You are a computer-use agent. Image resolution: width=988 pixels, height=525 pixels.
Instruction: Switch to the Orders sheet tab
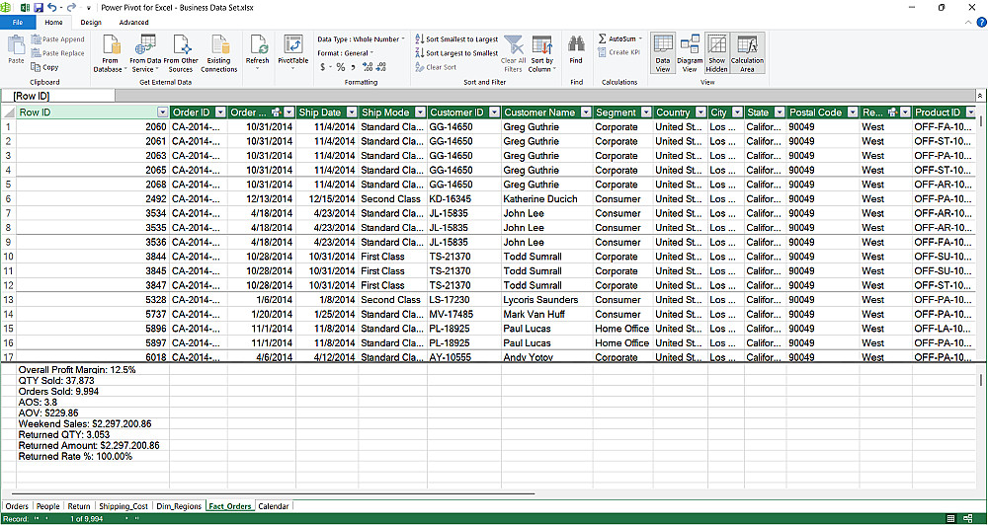tap(17, 506)
